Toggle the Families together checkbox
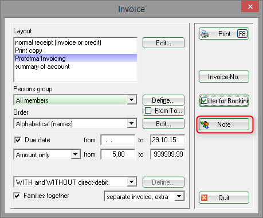The height and width of the screenshot is (218, 263). (x=17, y=196)
